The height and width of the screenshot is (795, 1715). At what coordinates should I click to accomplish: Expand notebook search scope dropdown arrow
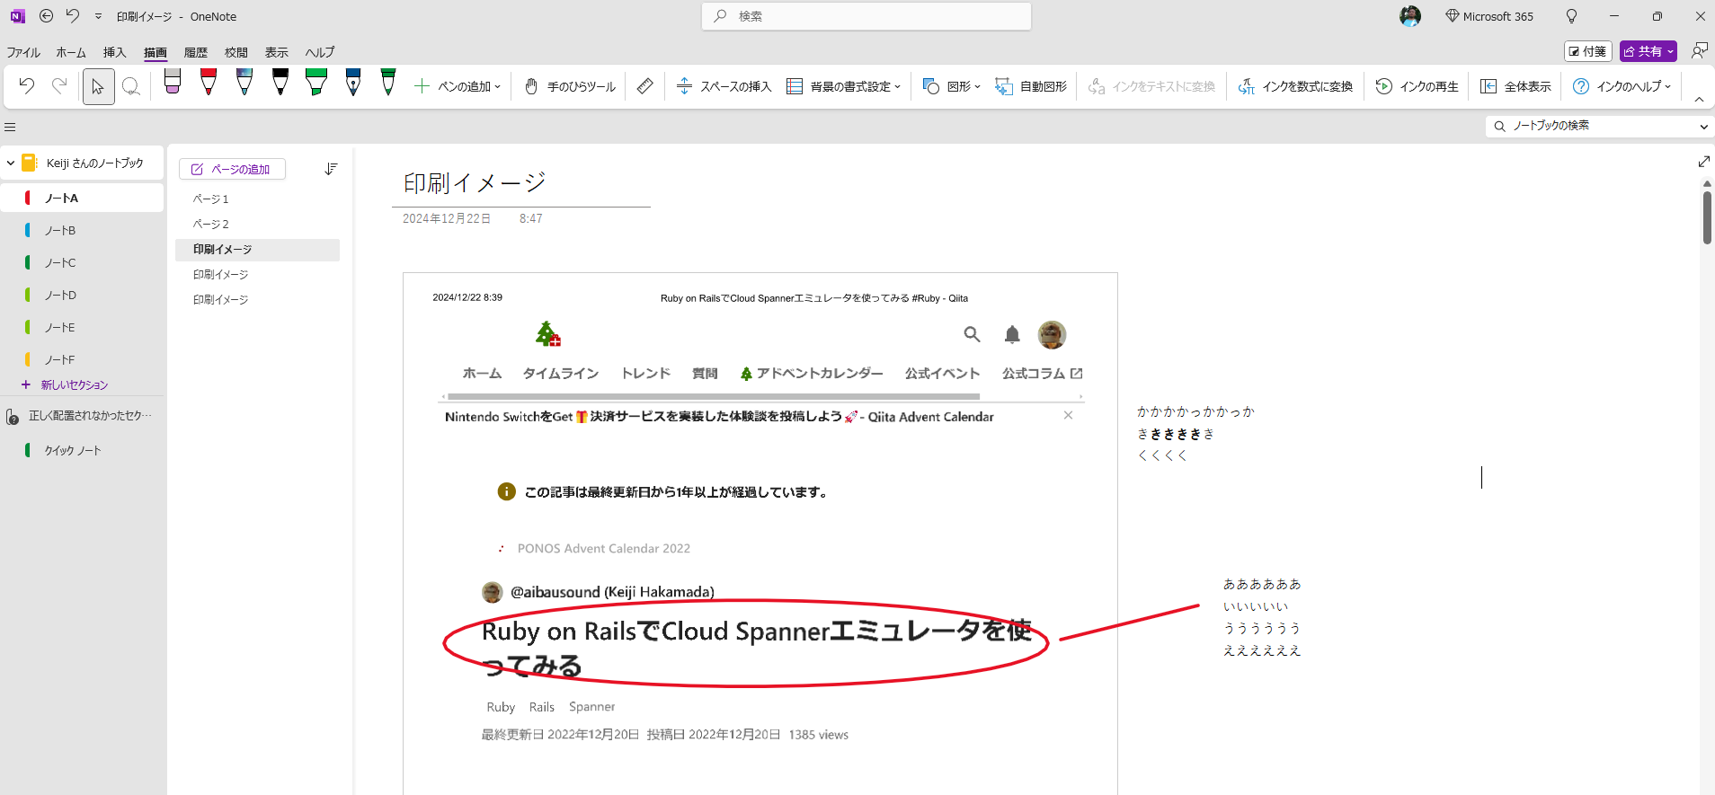pos(1703,127)
